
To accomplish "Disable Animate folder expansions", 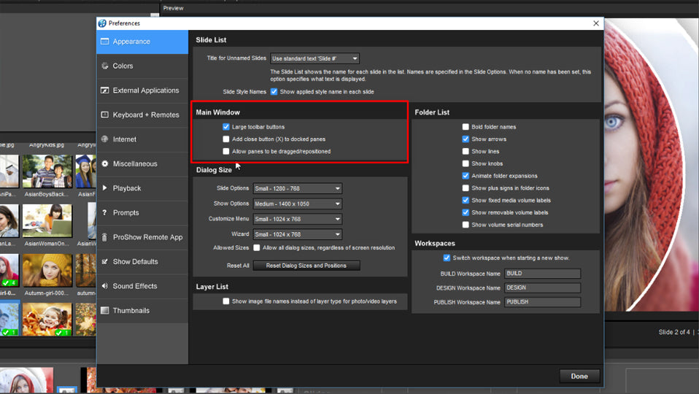I will [x=466, y=176].
